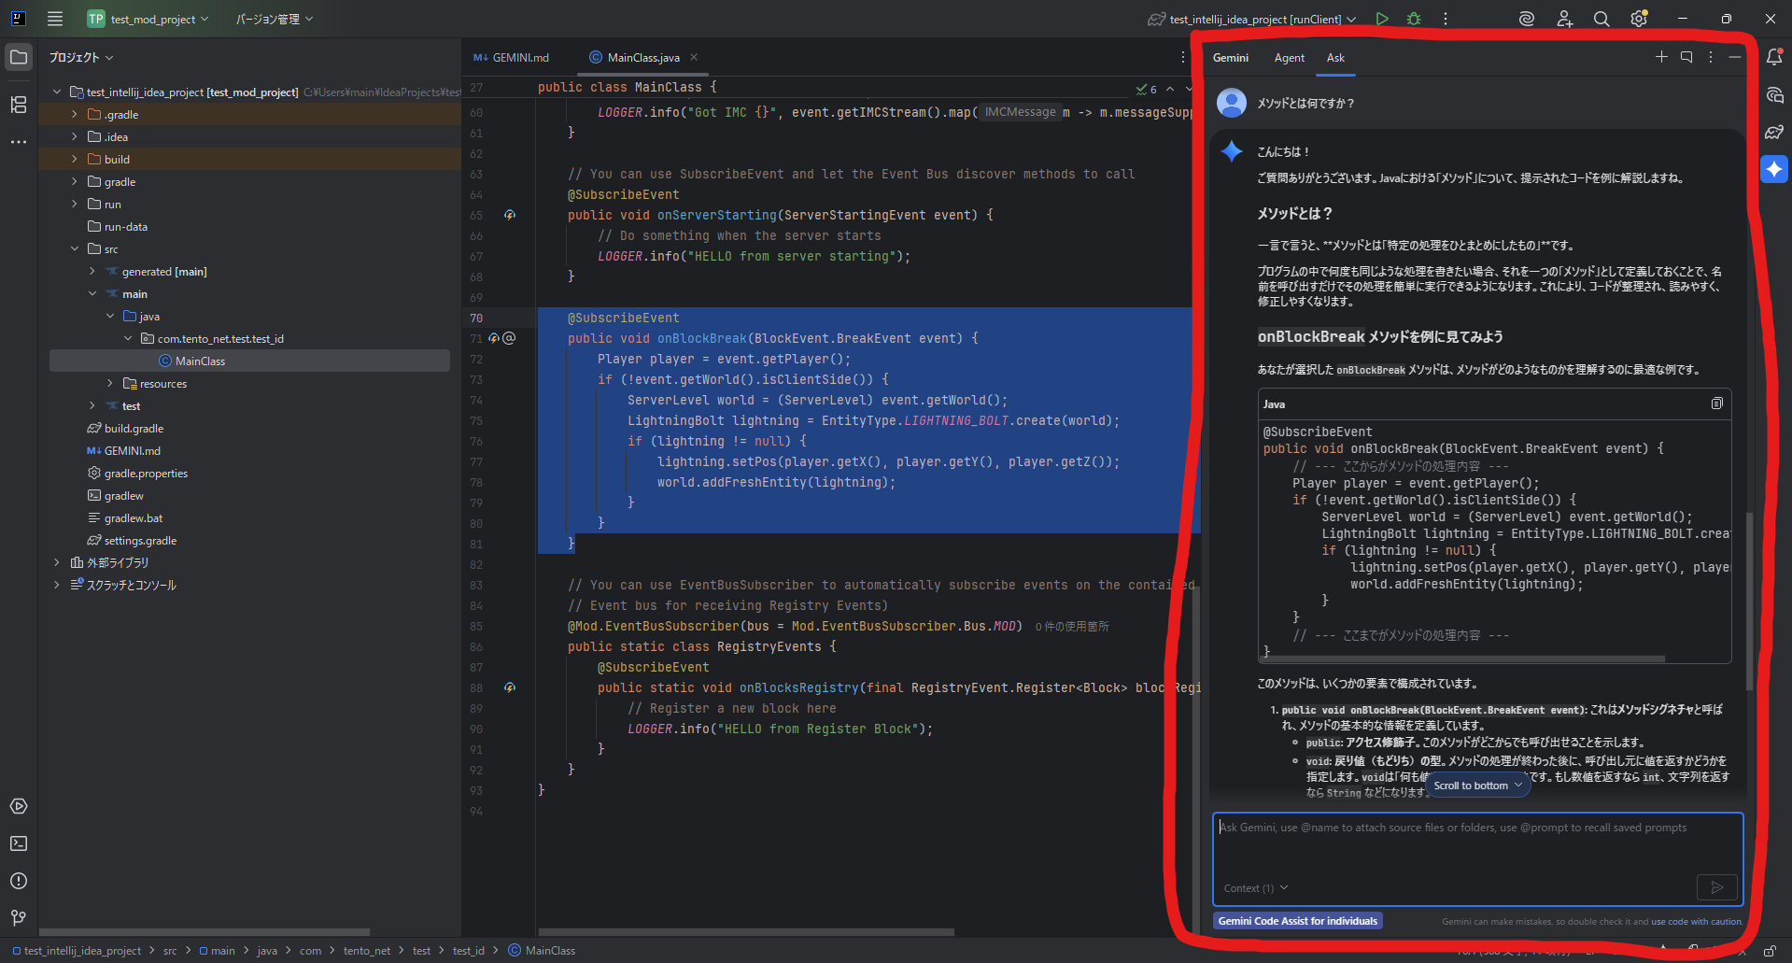The height and width of the screenshot is (963, 1792).
Task: Click the Debug bug icon
Action: (x=1414, y=19)
